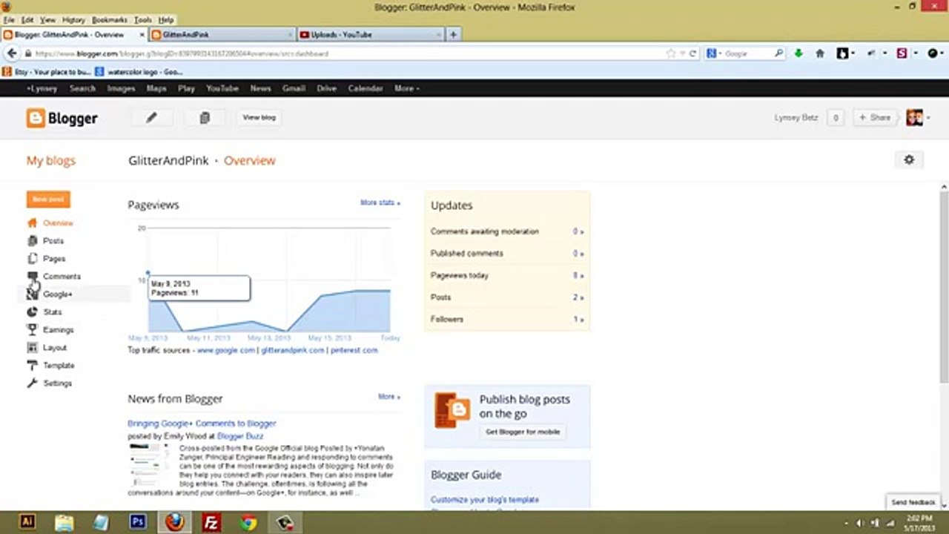This screenshot has width=949, height=534.
Task: Open the Bookmarks menu
Action: point(110,20)
